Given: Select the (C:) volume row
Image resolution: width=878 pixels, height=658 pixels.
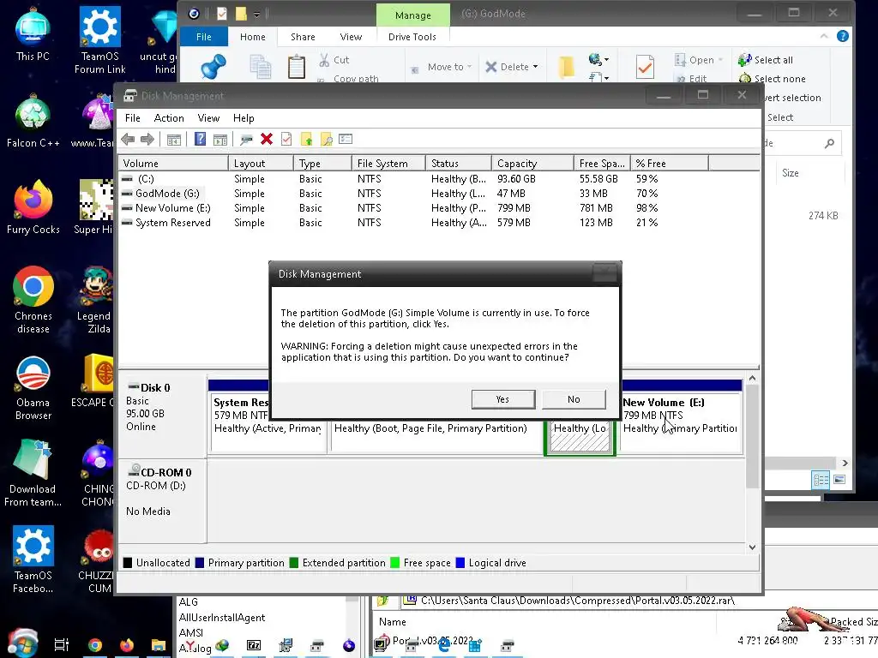Looking at the screenshot, I should point(388,179).
